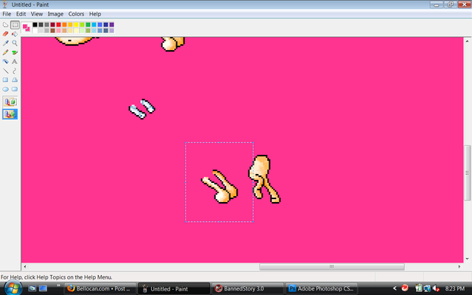Select the lavender swatch in bottom row
The height and width of the screenshot is (295, 472).
111,30
